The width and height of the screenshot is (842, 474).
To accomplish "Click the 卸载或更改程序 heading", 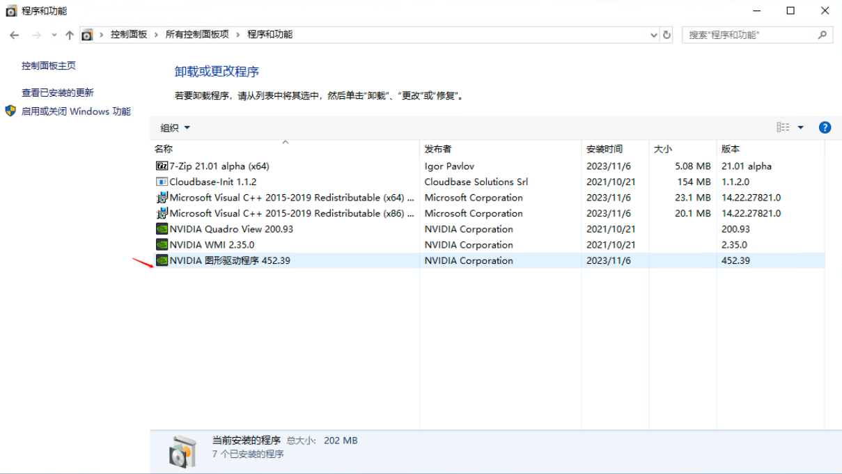I will [x=217, y=72].
